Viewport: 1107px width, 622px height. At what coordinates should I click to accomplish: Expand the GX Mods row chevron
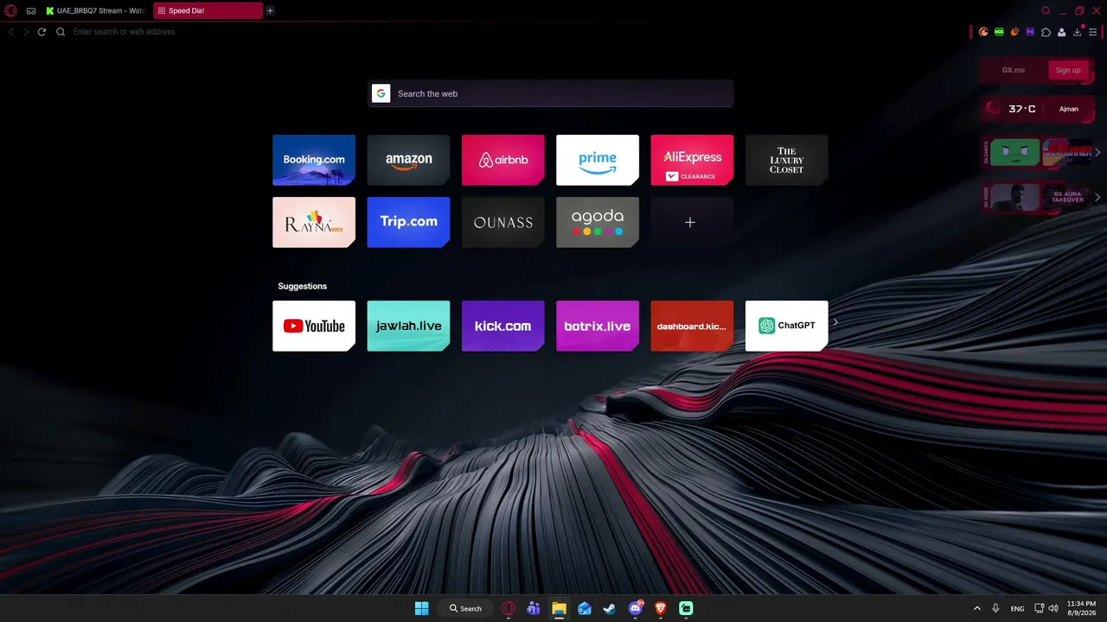[1097, 197]
